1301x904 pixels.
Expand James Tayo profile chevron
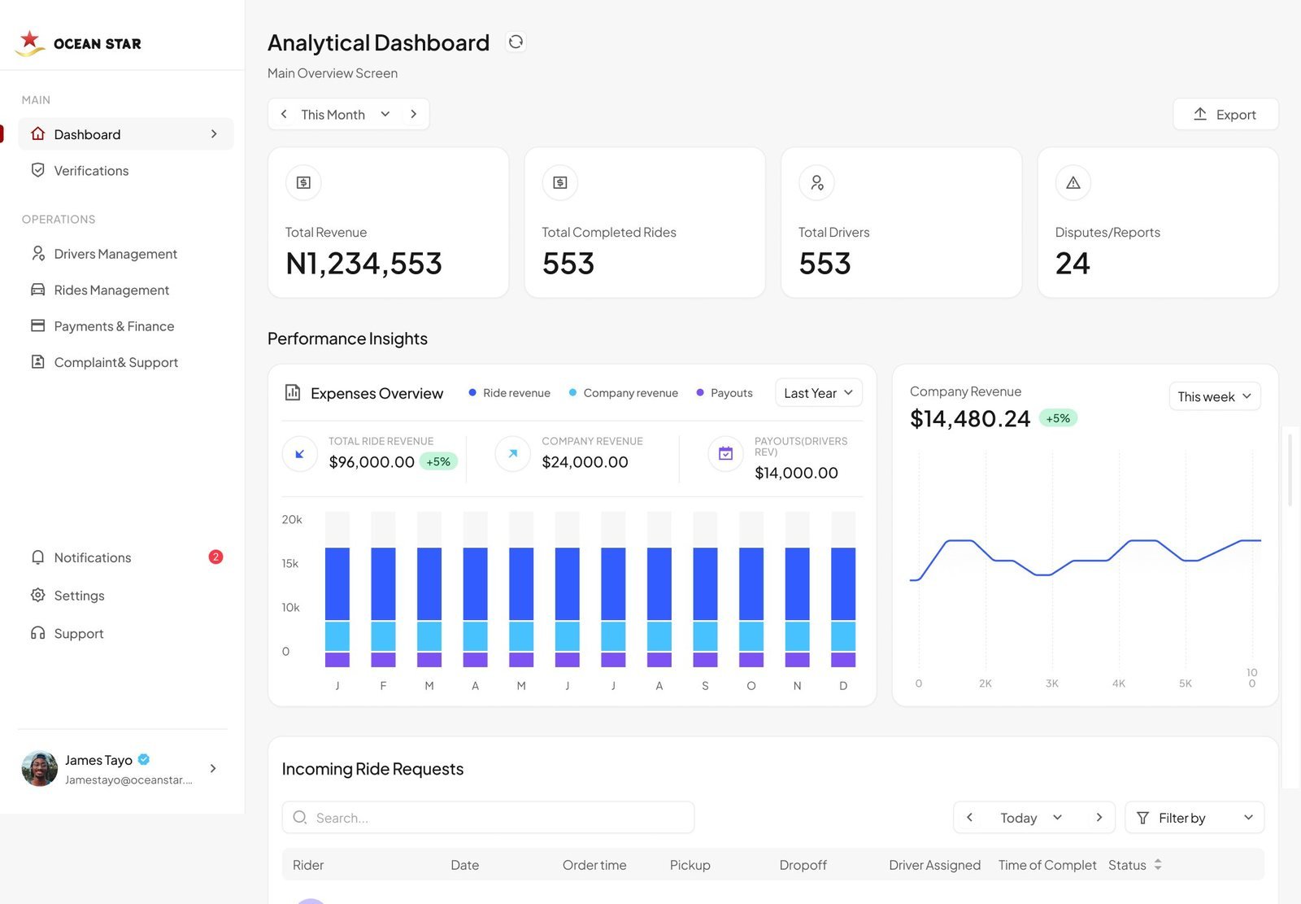point(213,768)
